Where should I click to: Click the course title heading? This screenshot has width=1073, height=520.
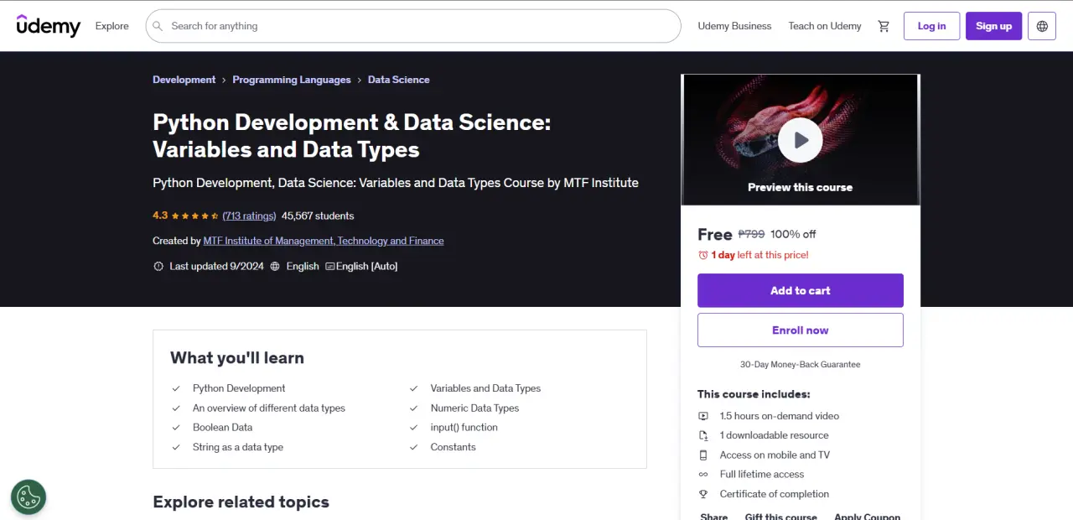(x=352, y=136)
